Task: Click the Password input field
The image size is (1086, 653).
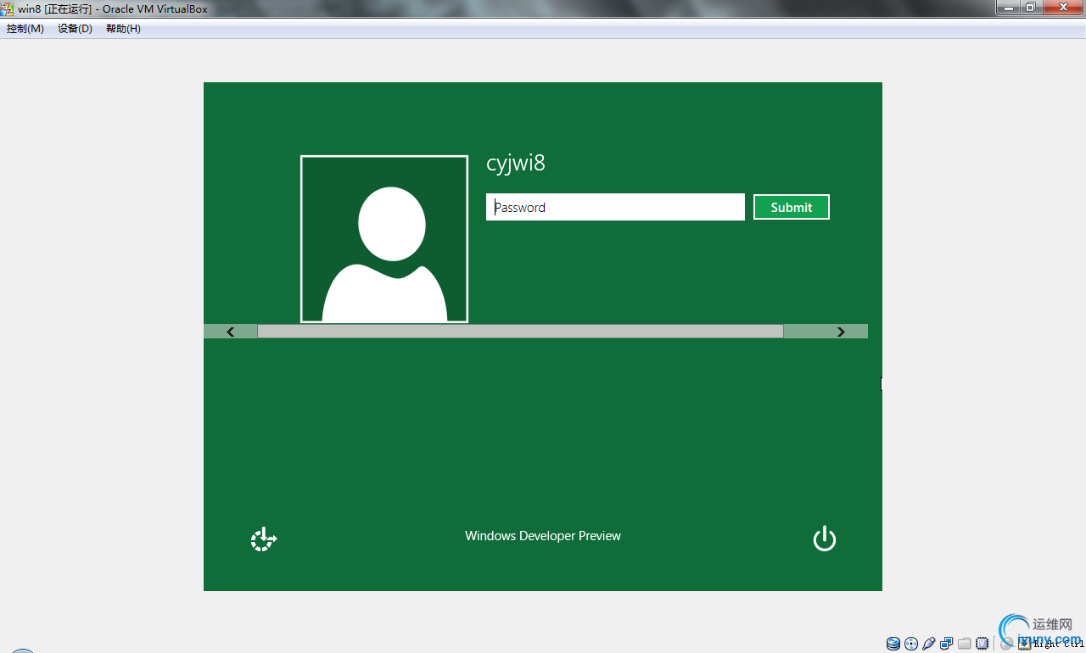Action: 615,207
